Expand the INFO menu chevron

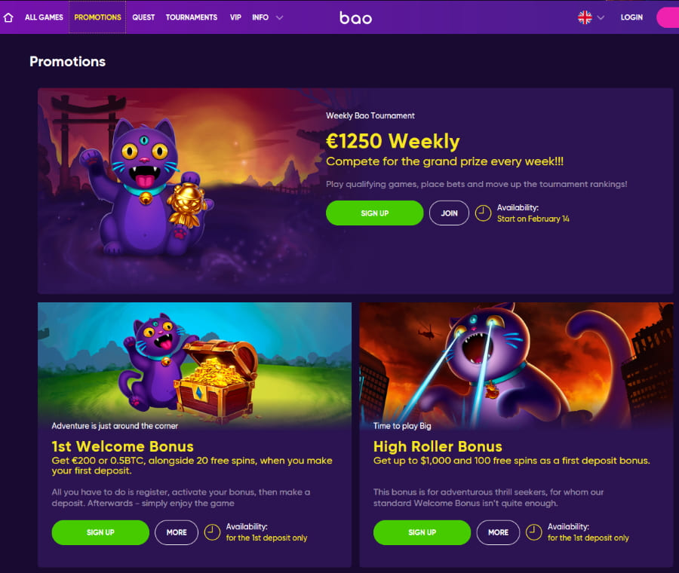(x=279, y=18)
